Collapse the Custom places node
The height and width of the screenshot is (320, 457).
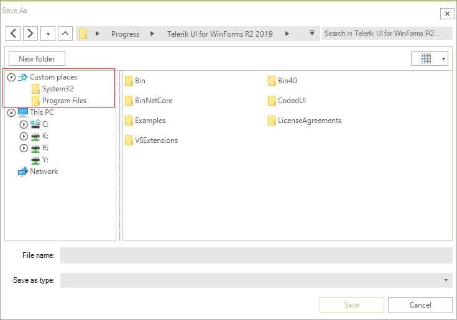coord(11,77)
